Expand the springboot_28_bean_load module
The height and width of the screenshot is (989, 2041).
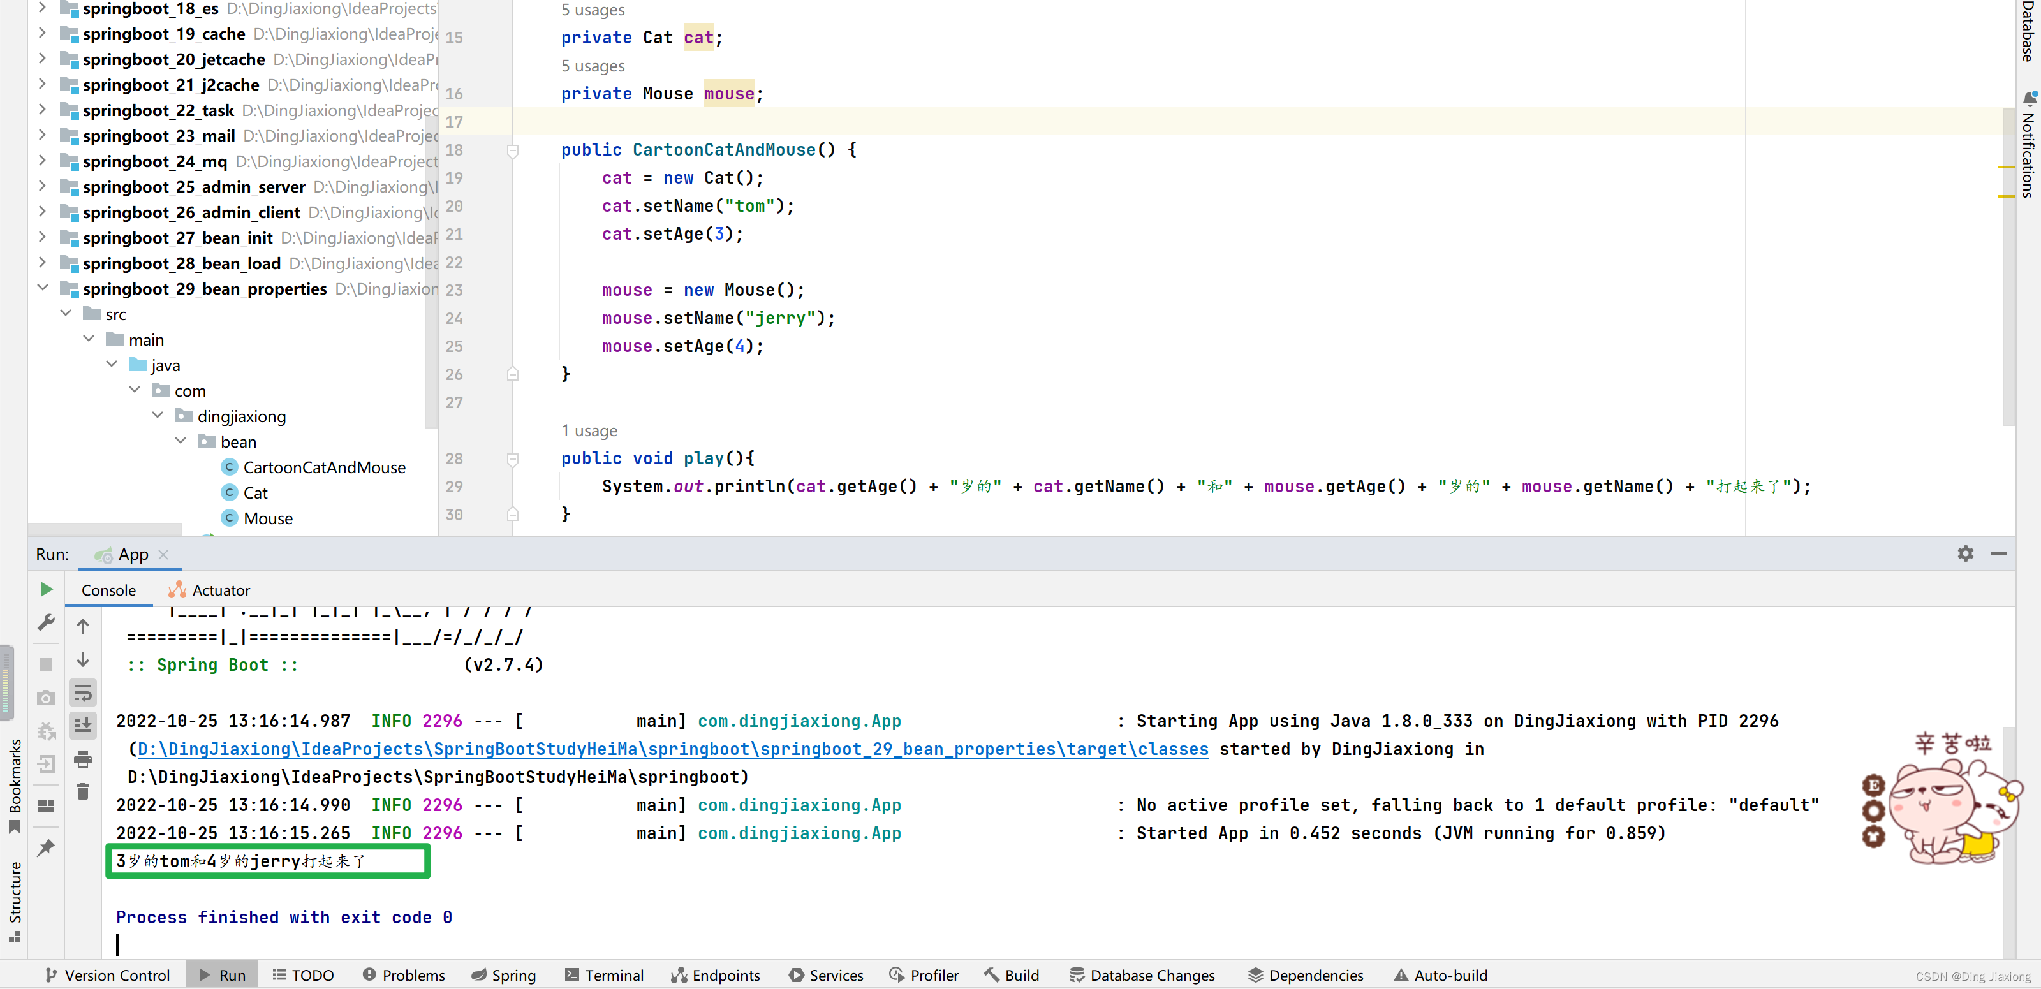coord(43,262)
